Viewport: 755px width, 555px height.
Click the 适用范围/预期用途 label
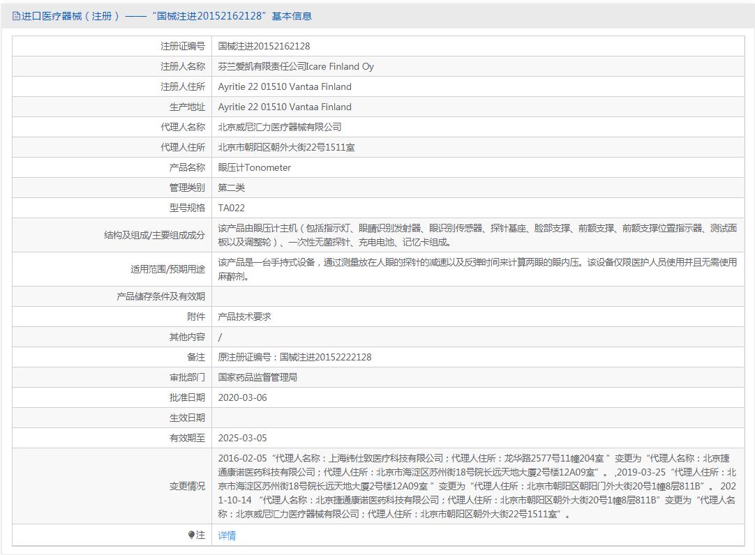pos(167,269)
